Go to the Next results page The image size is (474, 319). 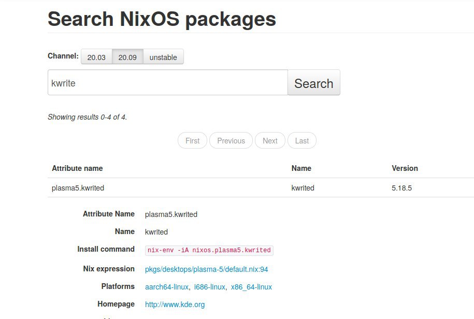(270, 140)
